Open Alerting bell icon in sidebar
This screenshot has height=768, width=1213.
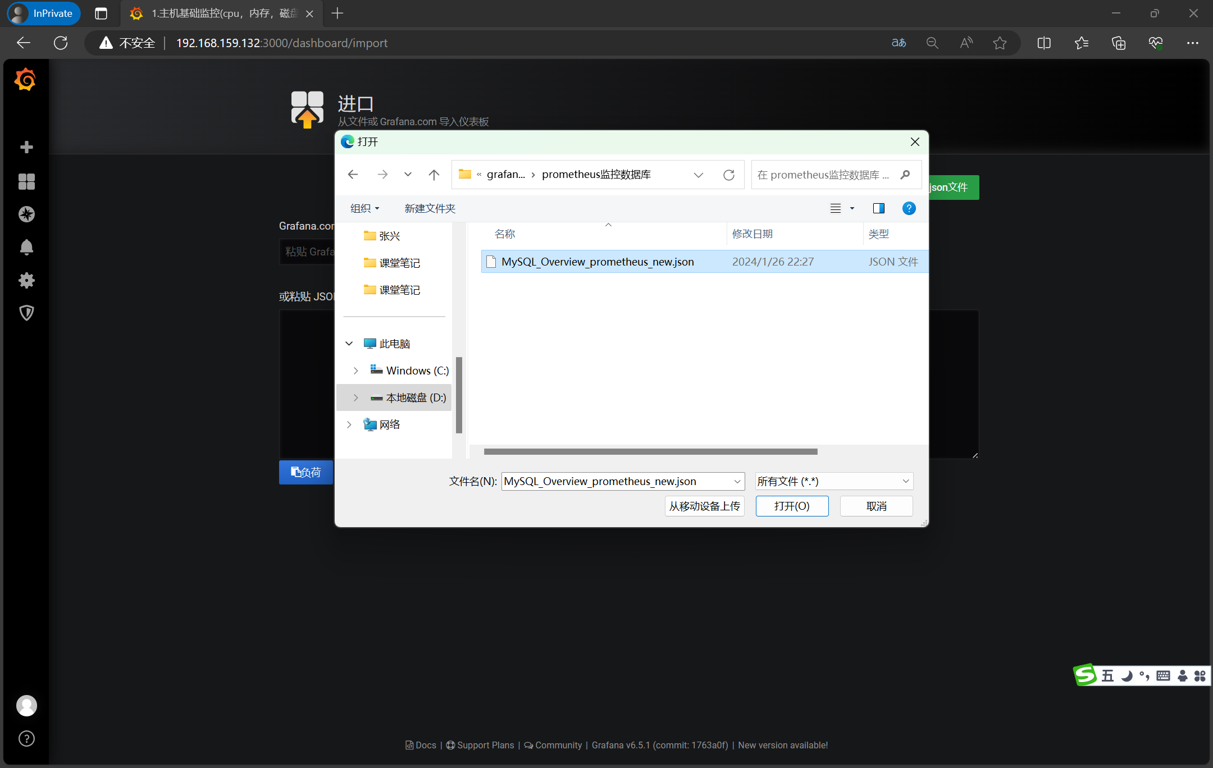coord(26,247)
